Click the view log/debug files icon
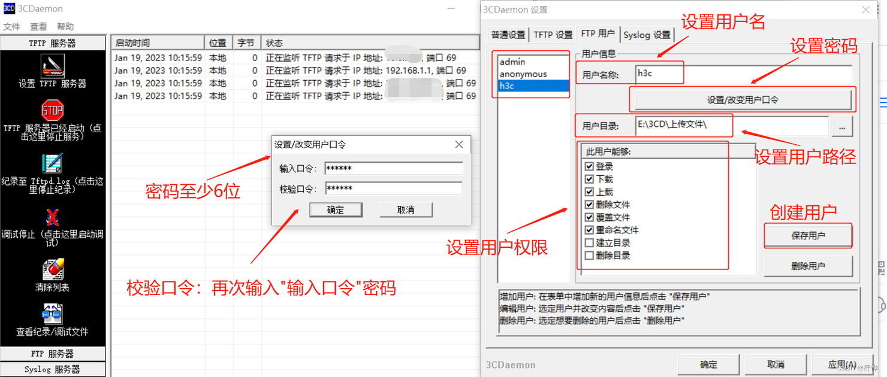Viewport: 887px width, 377px height. pyautogui.click(x=52, y=314)
